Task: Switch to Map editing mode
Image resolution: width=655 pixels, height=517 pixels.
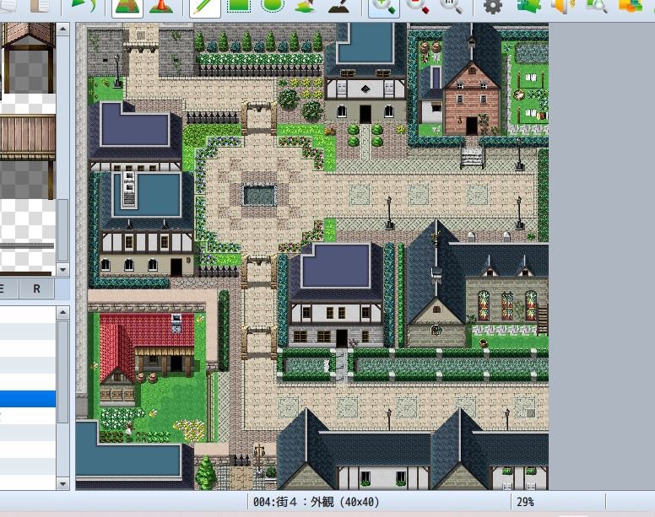Action: coord(127,6)
